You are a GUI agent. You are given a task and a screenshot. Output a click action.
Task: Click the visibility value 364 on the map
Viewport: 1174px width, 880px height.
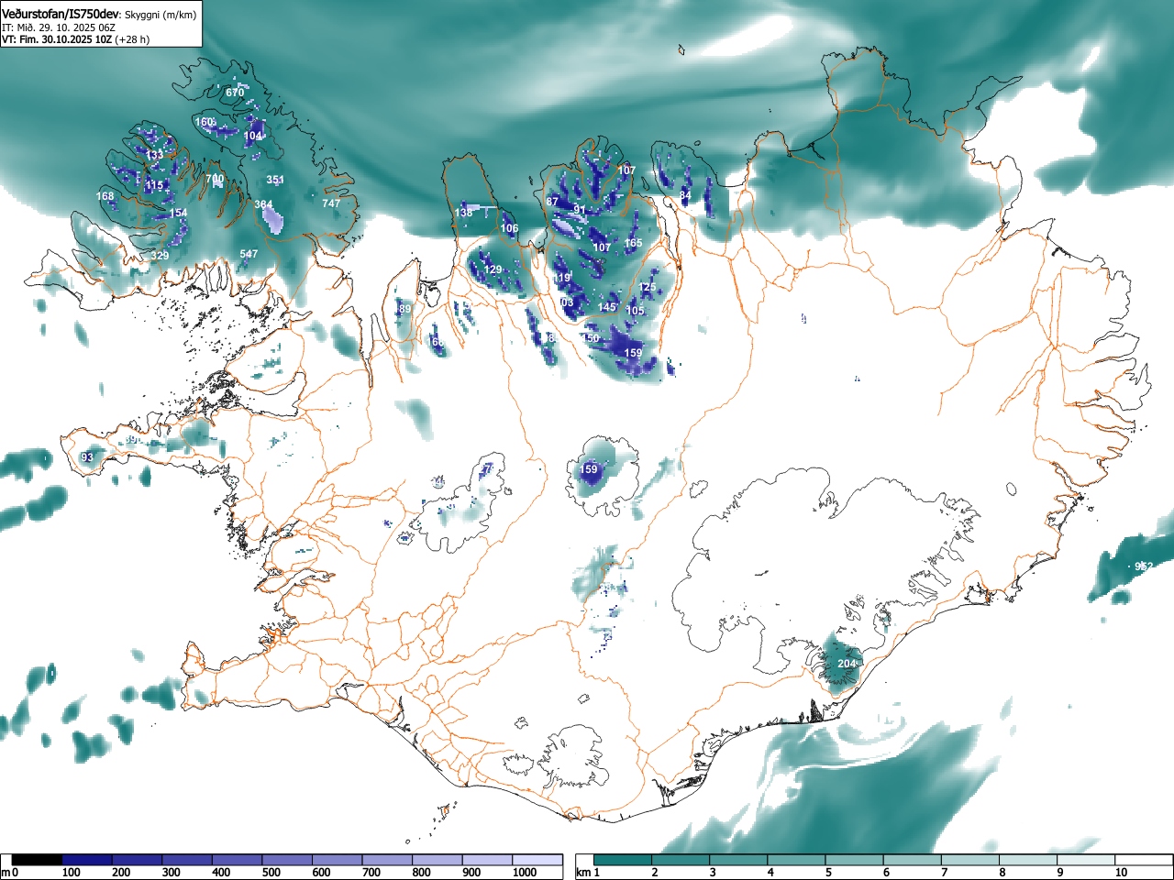(x=263, y=205)
